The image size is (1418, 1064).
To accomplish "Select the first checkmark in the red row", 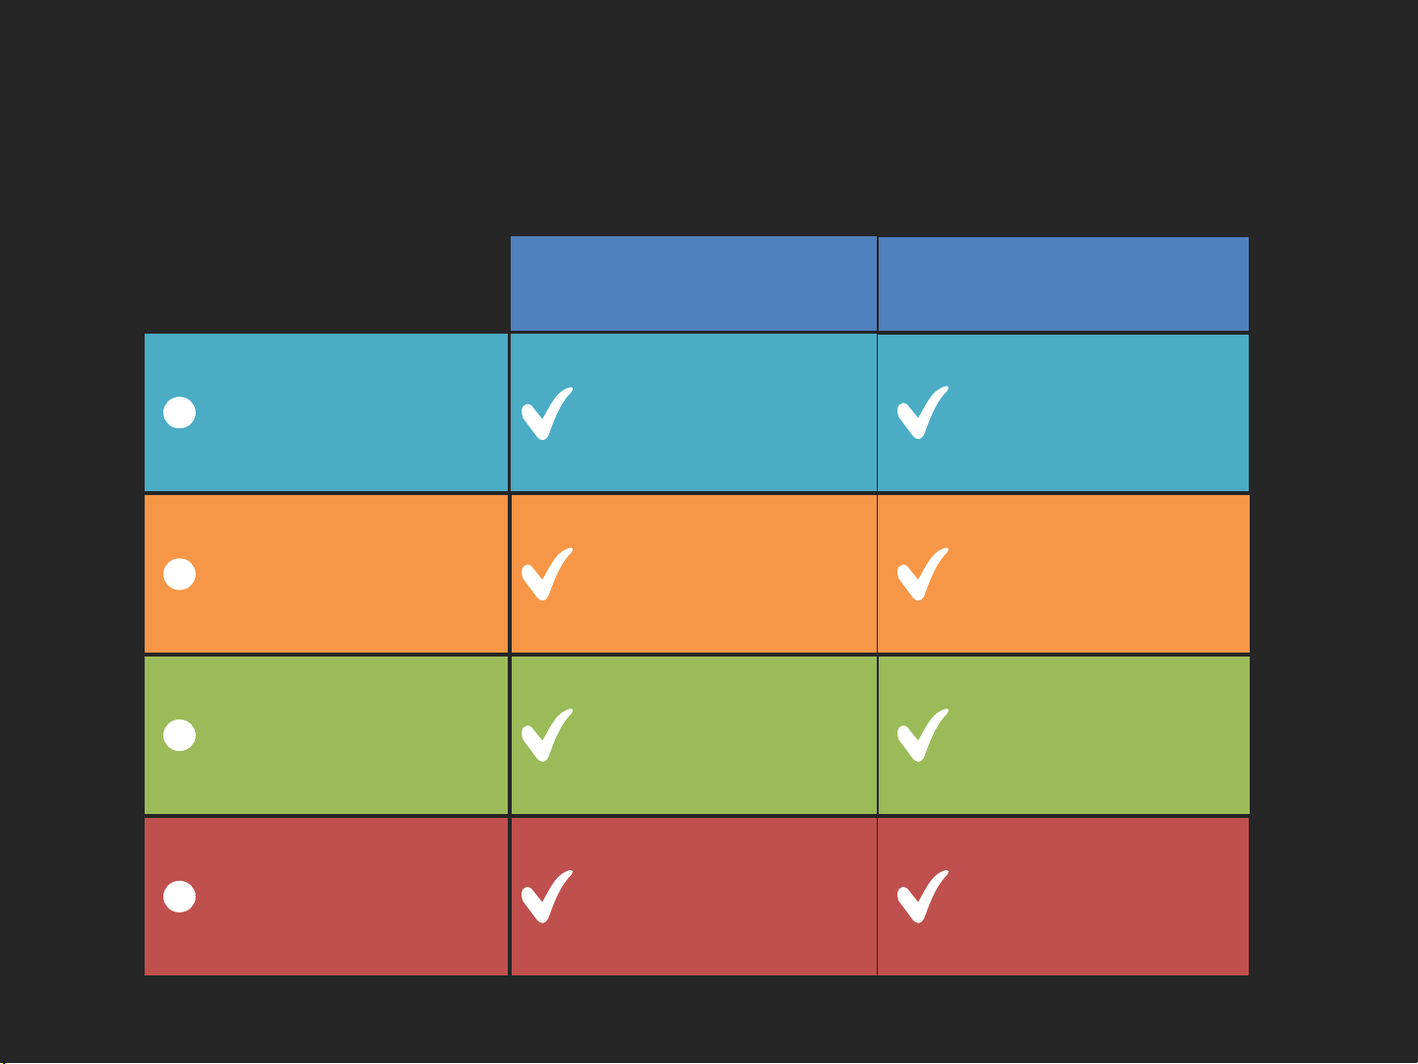I will pos(546,897).
